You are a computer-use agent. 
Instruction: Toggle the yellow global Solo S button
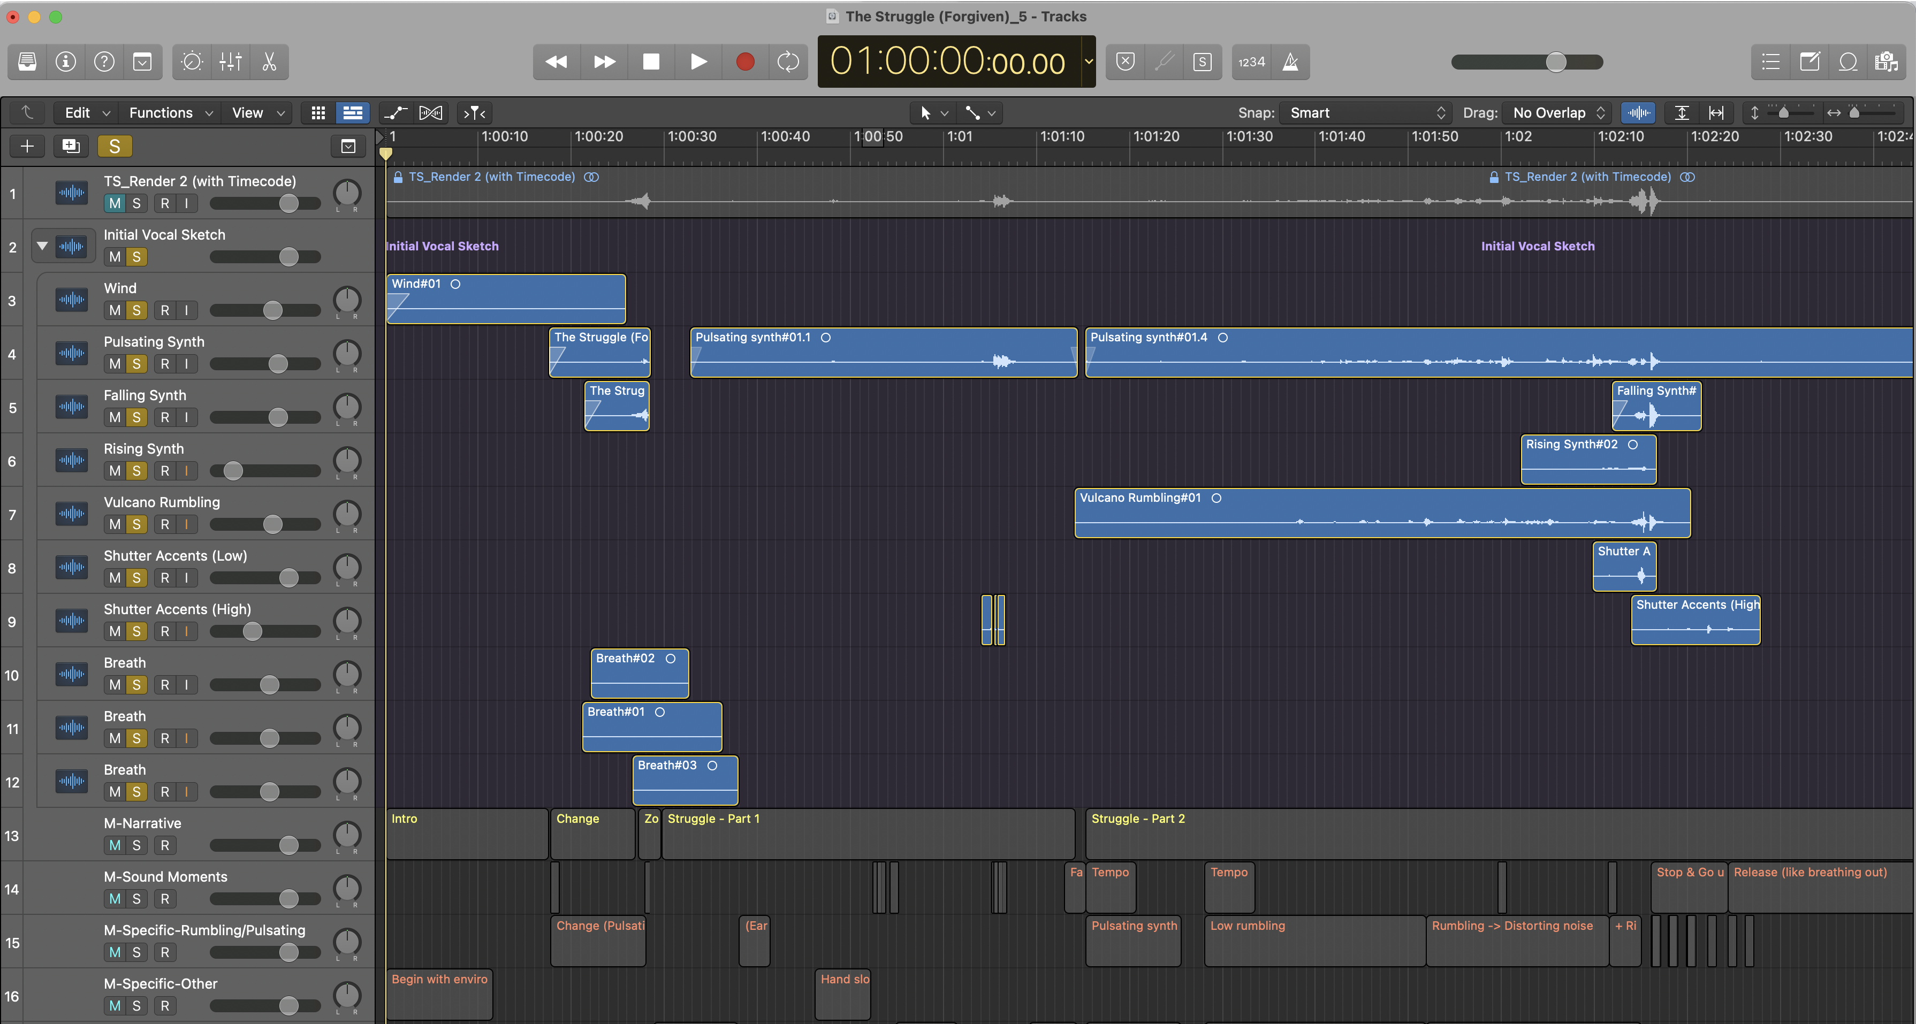click(115, 146)
